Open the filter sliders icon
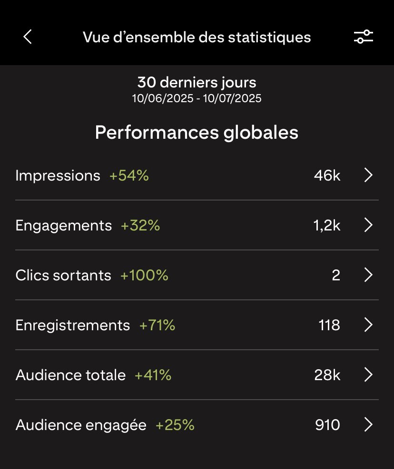The width and height of the screenshot is (394, 469). [x=363, y=37]
